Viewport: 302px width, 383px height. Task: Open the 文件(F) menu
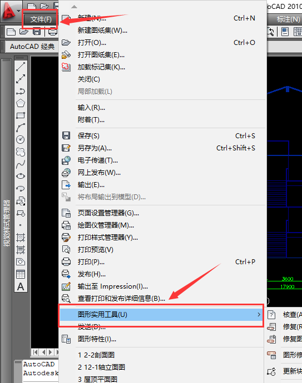tap(41, 19)
